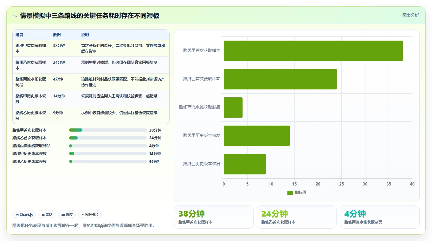Click the 路线丙流水线获取制品 progress bar
The height and width of the screenshot is (241, 432).
coord(108,146)
